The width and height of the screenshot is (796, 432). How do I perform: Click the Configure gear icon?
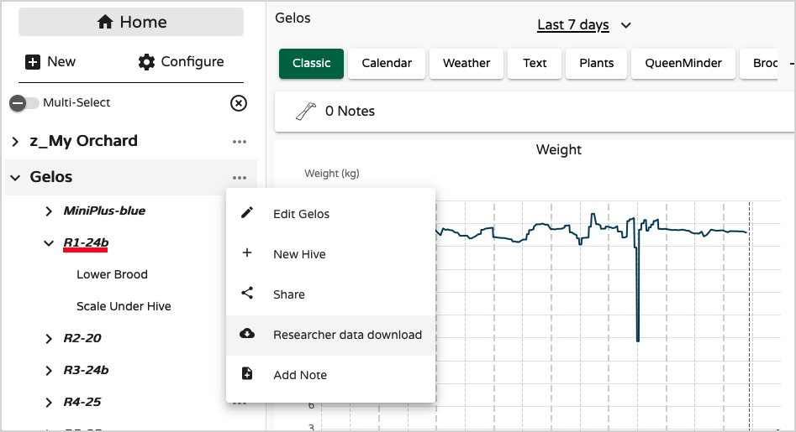pos(147,62)
